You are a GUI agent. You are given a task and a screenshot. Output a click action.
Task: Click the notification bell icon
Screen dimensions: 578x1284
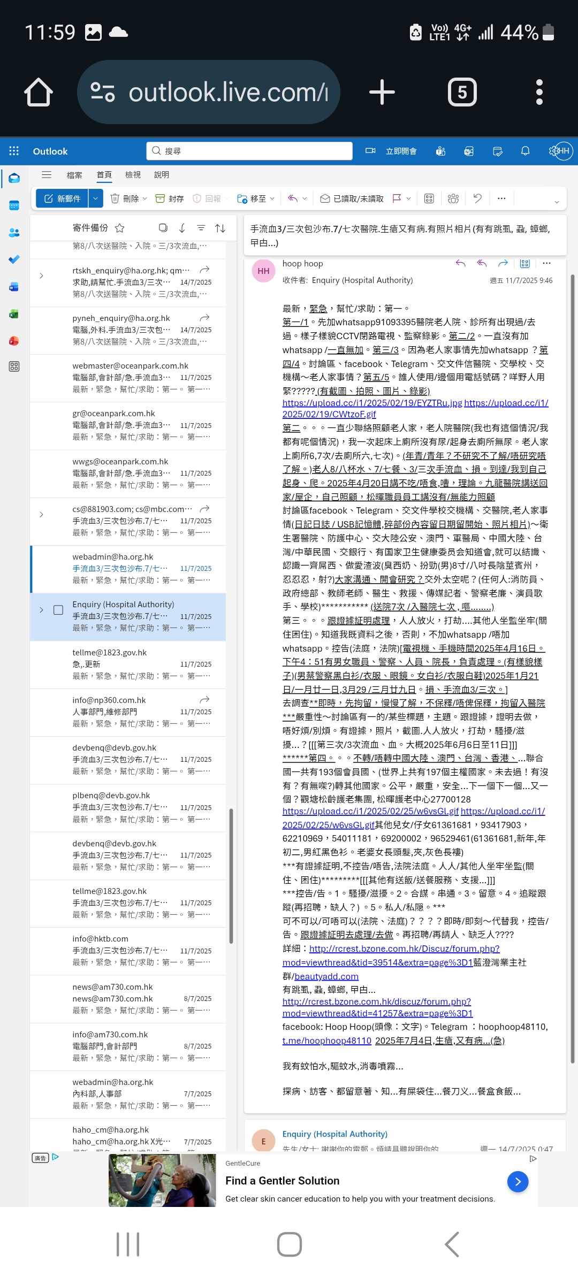(525, 151)
